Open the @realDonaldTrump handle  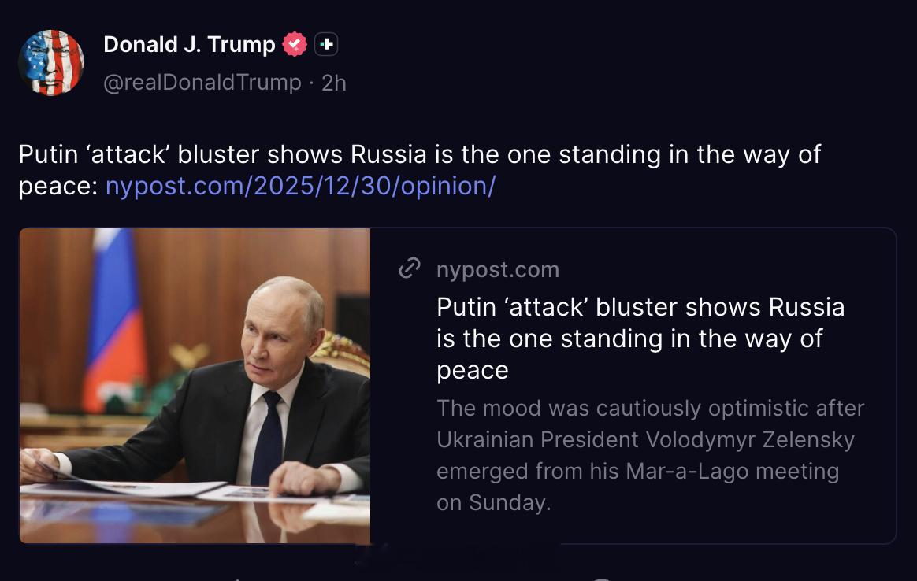pos(202,83)
